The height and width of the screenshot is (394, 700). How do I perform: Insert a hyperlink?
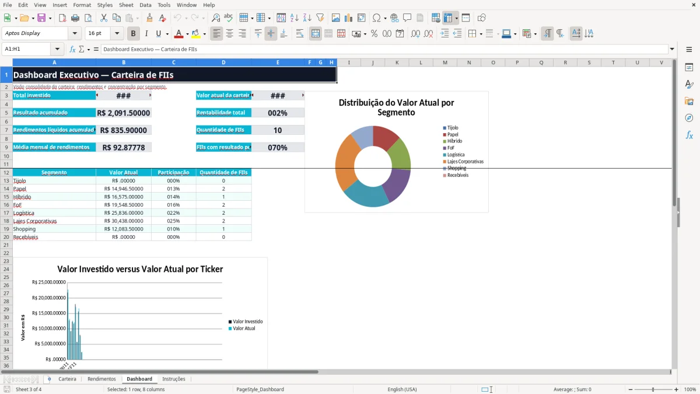click(x=394, y=18)
